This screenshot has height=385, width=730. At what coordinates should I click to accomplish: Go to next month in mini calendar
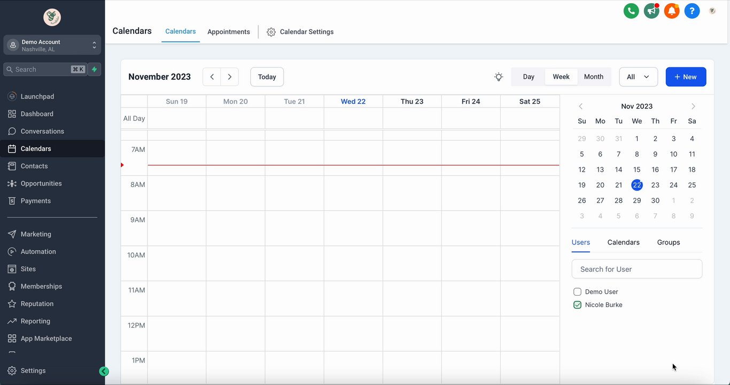coord(693,106)
